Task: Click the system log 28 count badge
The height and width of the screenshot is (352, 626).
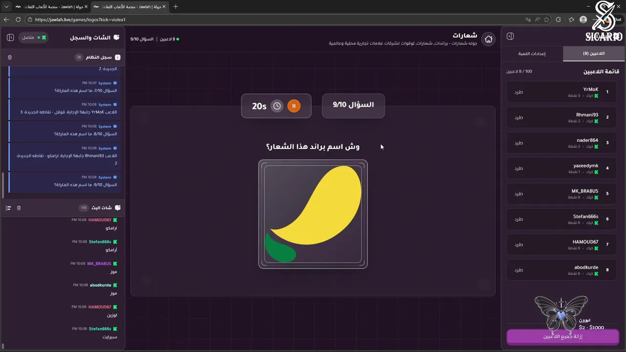Action: pos(78,57)
